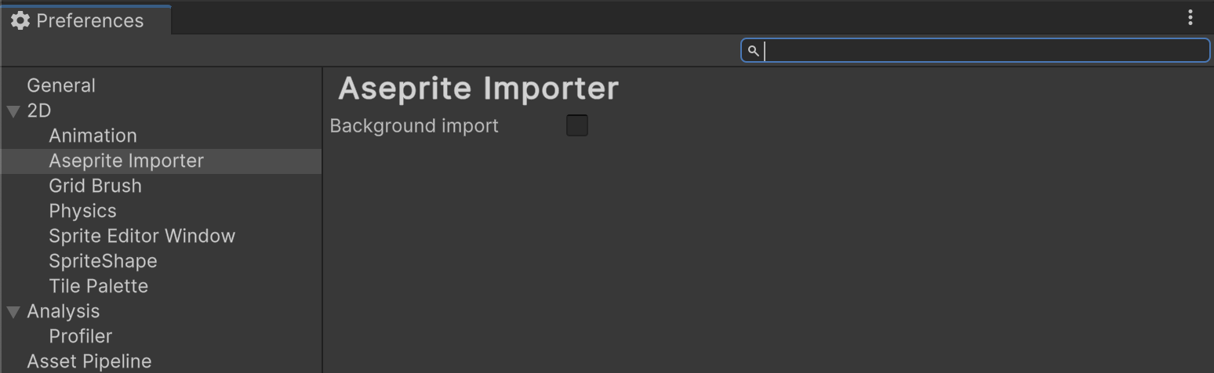Select the Preferences tab
This screenshot has height=373, width=1214.
click(89, 20)
